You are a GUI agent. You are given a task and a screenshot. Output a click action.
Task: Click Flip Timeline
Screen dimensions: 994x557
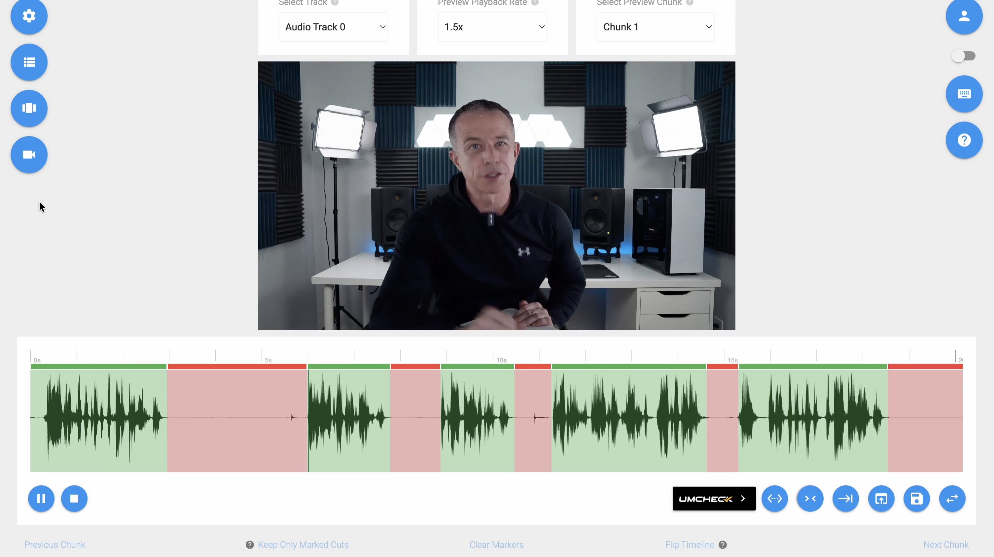tap(690, 545)
